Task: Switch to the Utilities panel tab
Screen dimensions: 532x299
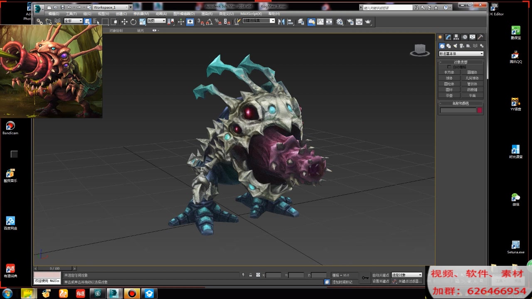Action: pos(480,37)
